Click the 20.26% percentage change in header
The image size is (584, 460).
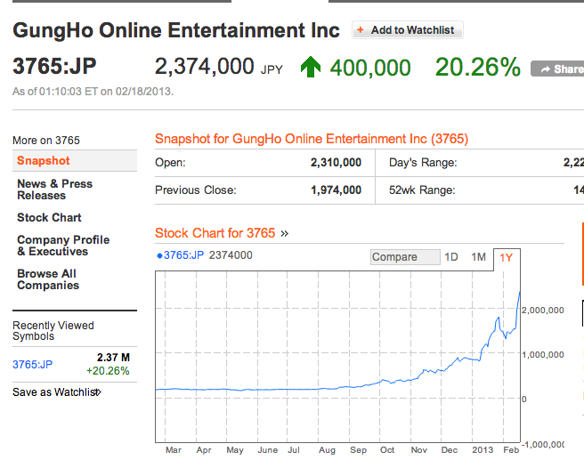pyautogui.click(x=478, y=68)
